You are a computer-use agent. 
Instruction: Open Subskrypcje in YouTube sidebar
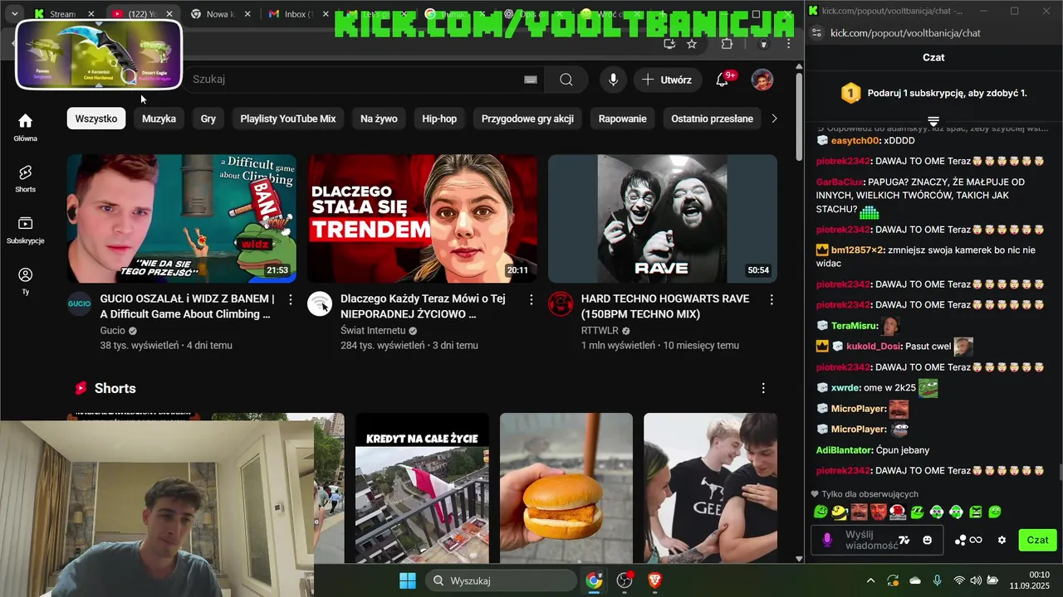(x=25, y=230)
